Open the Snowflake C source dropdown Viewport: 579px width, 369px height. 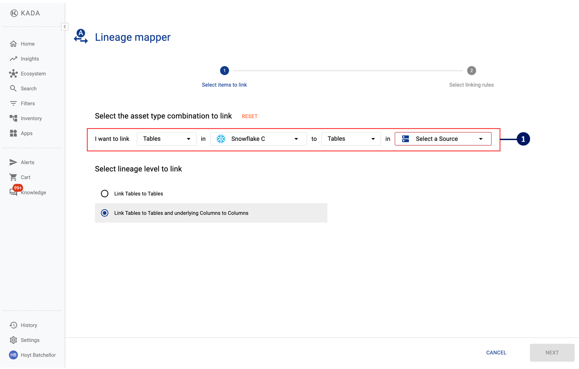(258, 139)
